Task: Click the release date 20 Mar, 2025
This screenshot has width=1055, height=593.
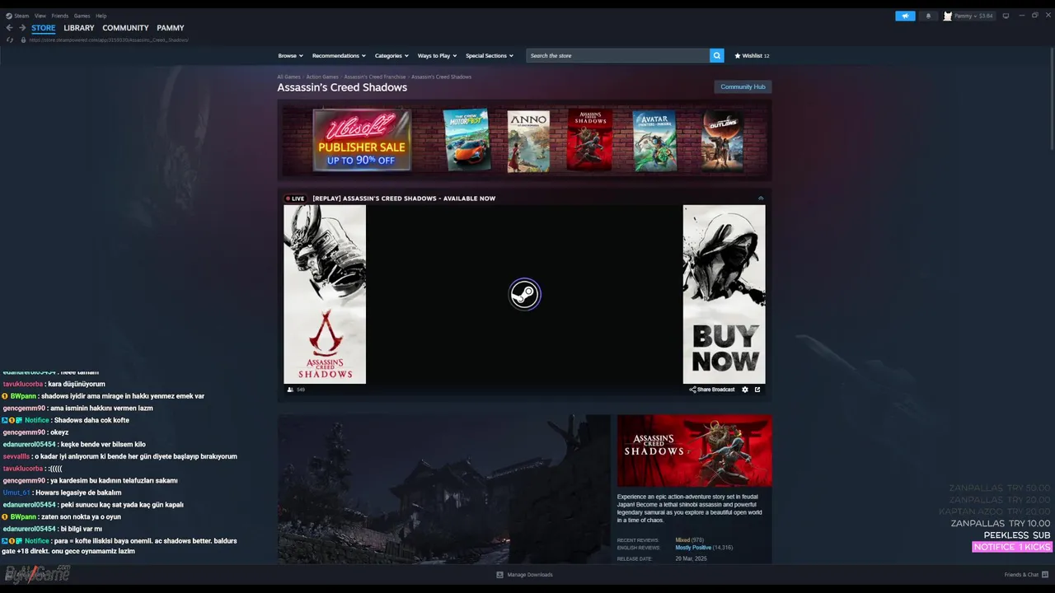Action: [690, 558]
